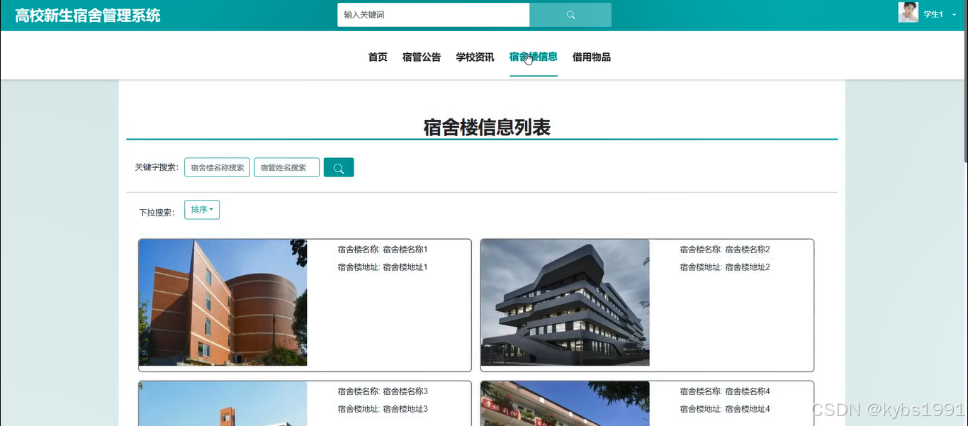Focus the 输入关键词 search field
Image resolution: width=968 pixels, height=426 pixels.
(x=434, y=15)
